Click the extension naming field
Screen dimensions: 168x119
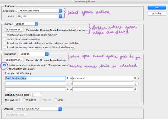[103, 78]
